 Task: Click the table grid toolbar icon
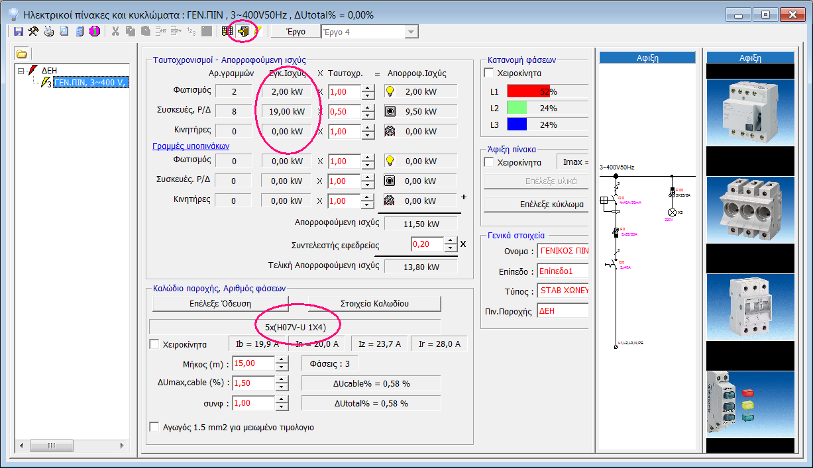click(x=227, y=31)
